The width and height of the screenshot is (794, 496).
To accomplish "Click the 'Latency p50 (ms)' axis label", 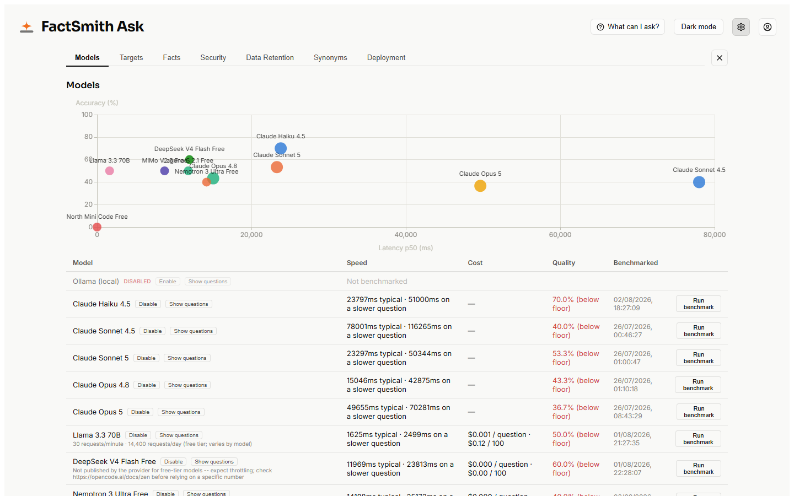I will 406,248.
